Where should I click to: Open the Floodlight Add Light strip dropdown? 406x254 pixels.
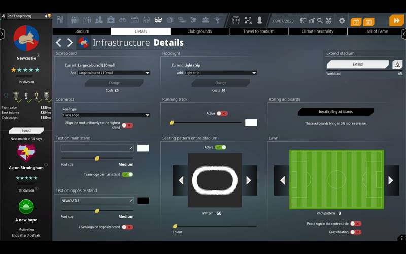220,73
